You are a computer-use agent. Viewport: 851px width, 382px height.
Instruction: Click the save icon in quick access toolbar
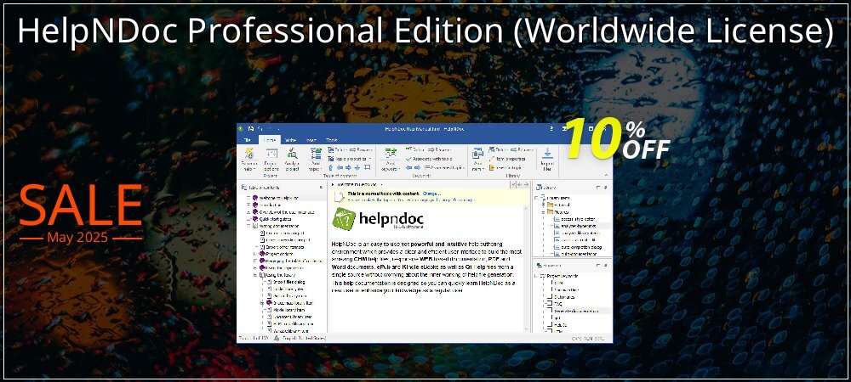click(251, 129)
